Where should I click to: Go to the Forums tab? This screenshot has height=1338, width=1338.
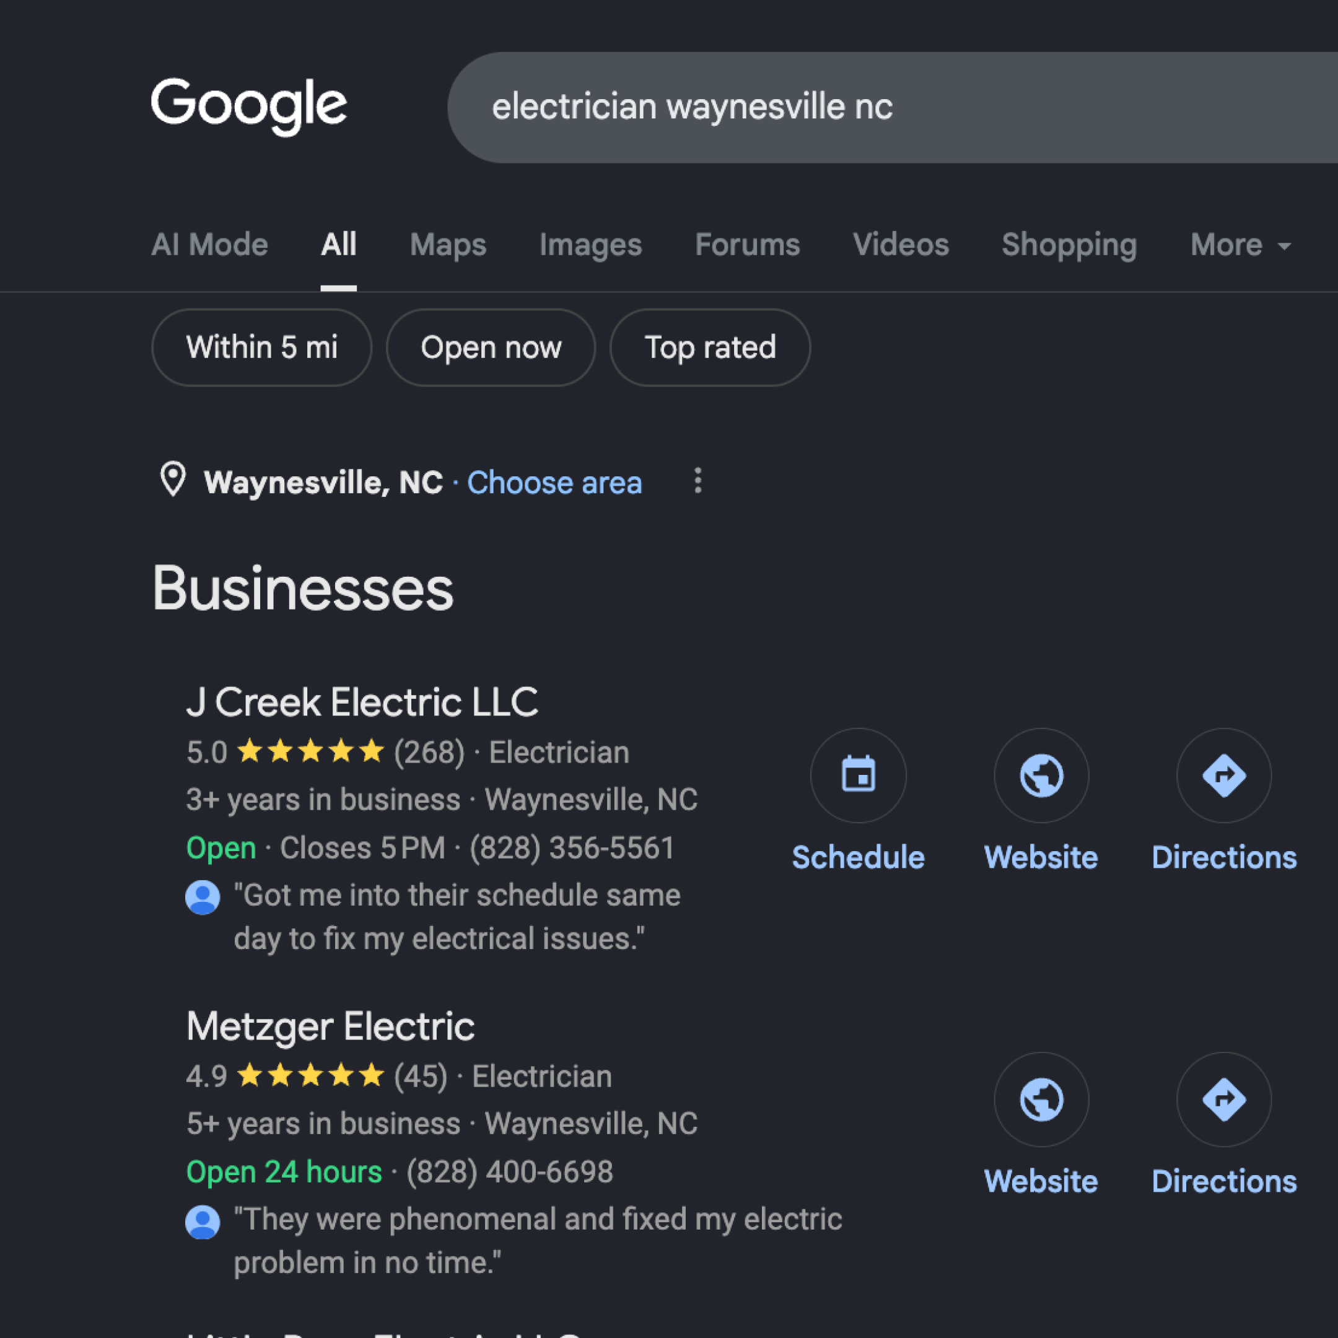click(x=747, y=245)
